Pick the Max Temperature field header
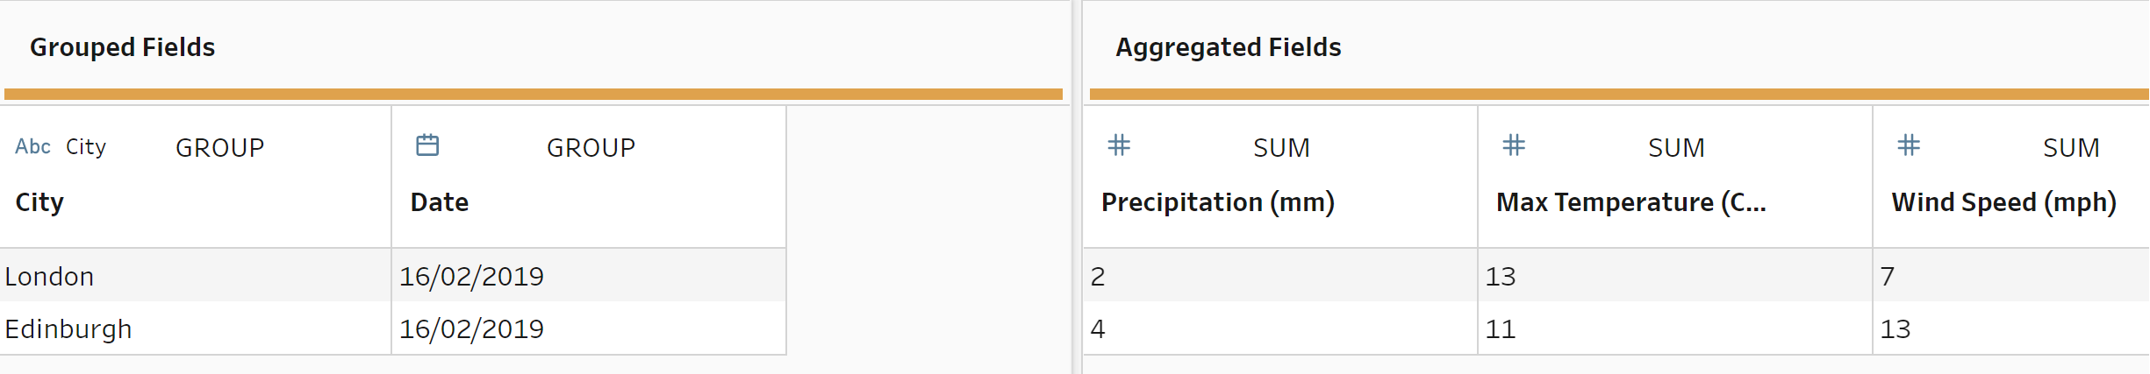Screen dimensions: 2150x374 click(1630, 202)
